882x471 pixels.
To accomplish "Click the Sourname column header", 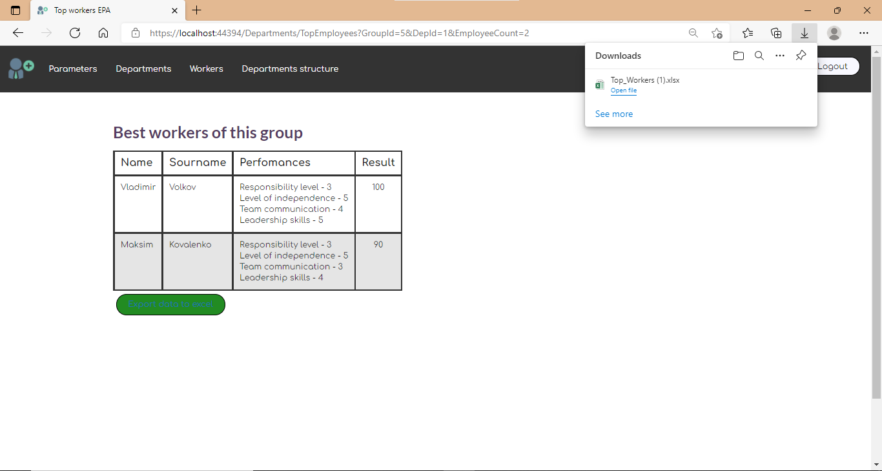I will 198,163.
